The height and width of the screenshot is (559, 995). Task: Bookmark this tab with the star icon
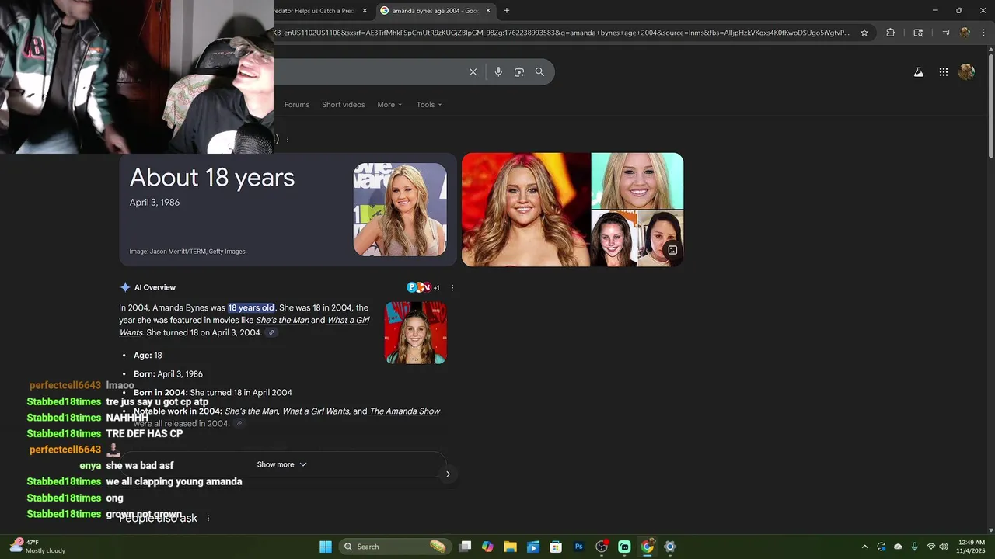[x=864, y=33]
